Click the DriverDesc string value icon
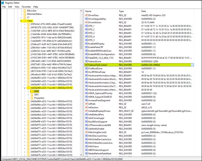Viewport: 202px width, 161px height. pos(86,15)
